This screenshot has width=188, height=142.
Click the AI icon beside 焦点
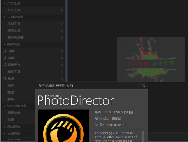(x=5, y=79)
